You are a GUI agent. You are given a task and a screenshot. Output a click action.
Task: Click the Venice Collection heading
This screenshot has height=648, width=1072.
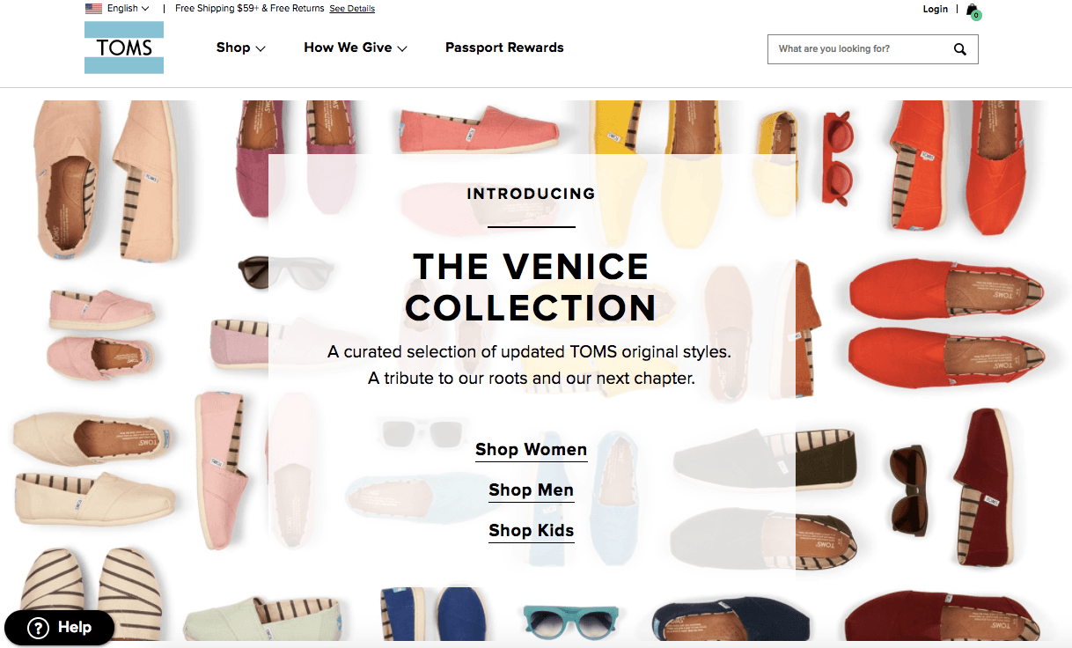click(x=531, y=287)
